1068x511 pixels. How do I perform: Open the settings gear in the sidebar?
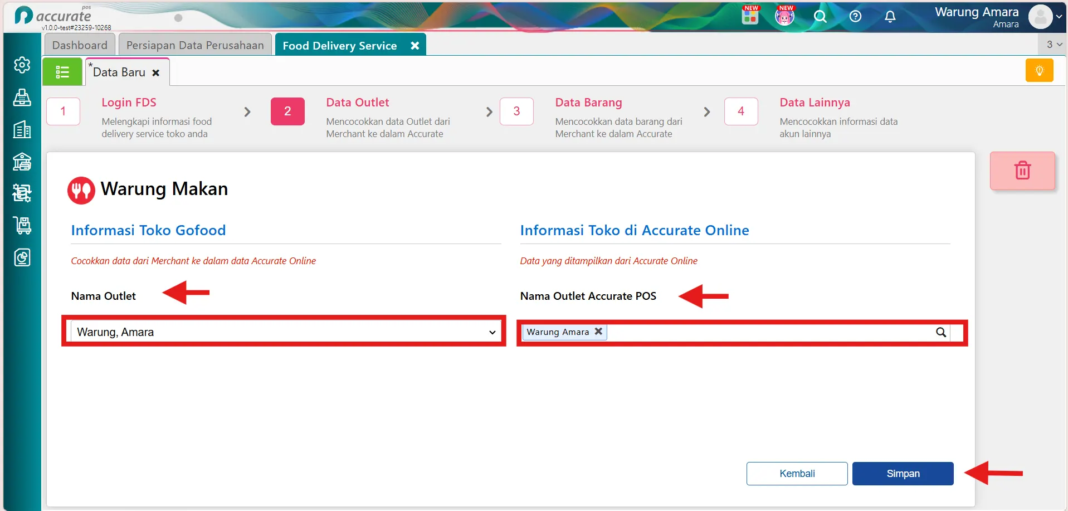[x=22, y=65]
